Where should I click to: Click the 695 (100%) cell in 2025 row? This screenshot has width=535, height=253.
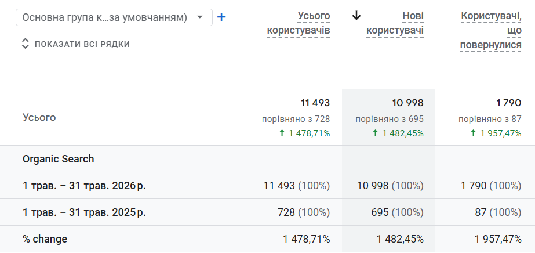point(398,212)
